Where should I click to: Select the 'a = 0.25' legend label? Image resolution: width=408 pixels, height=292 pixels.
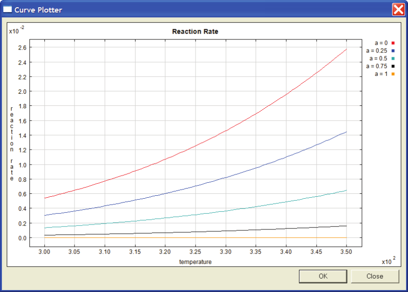click(x=376, y=51)
